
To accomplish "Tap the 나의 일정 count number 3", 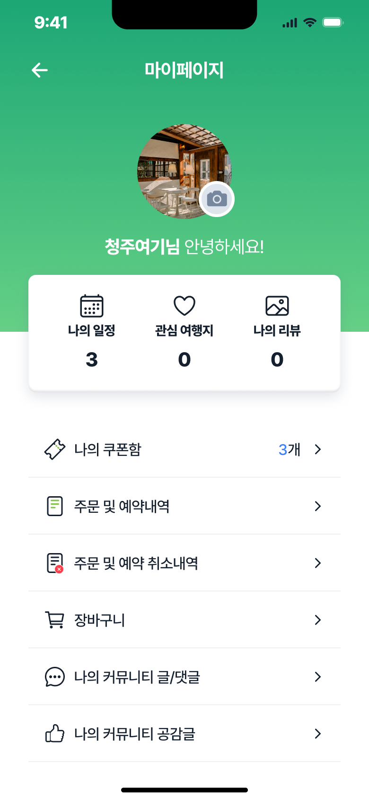I will [92, 360].
